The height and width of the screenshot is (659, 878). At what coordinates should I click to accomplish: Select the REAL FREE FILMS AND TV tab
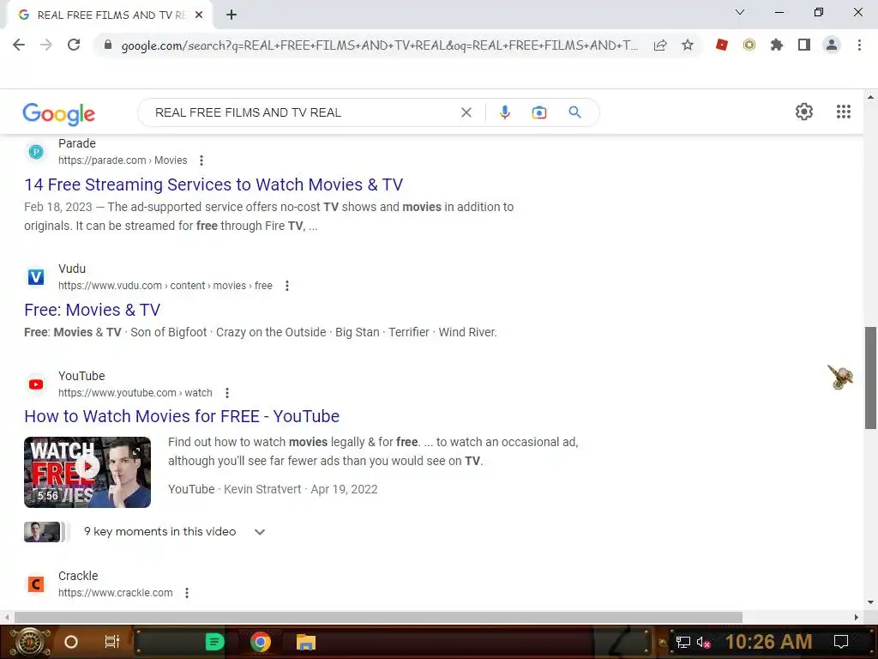110,15
